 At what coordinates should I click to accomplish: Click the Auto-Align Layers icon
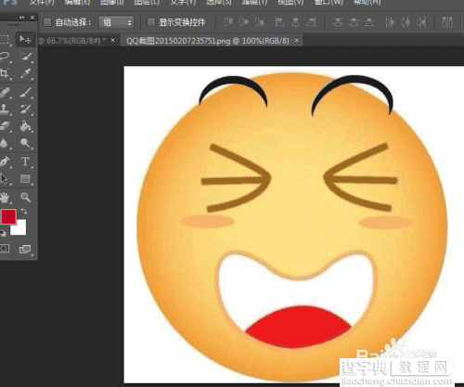[447, 22]
